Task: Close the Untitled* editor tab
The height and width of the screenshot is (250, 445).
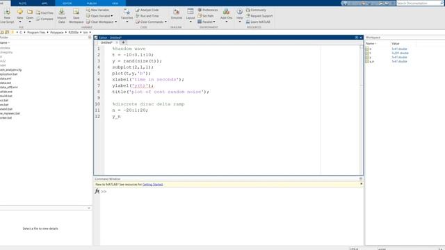Action: (117, 42)
